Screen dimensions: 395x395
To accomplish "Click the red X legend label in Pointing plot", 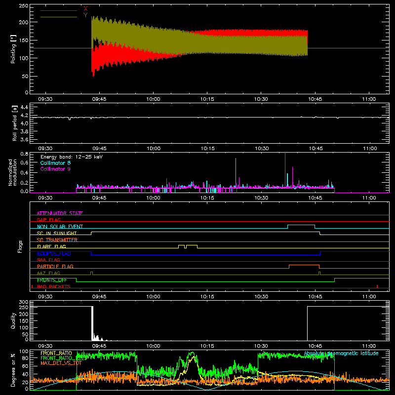I will click(85, 9).
